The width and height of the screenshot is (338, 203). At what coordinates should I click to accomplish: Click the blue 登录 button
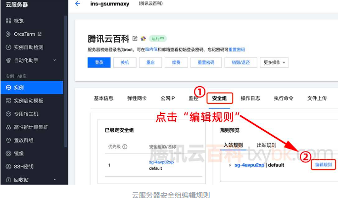click(x=99, y=63)
